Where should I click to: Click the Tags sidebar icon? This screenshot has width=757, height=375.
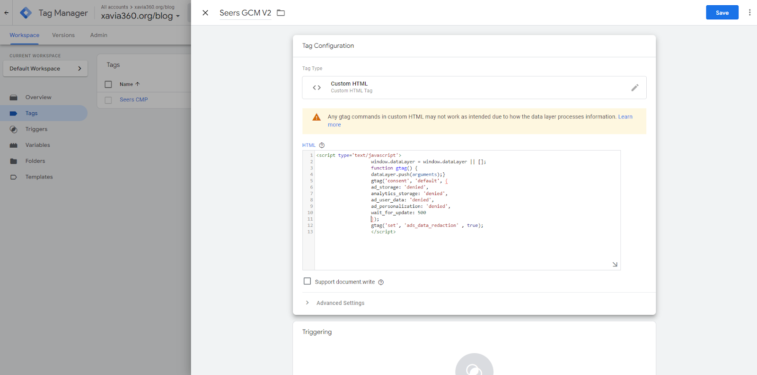tap(13, 114)
